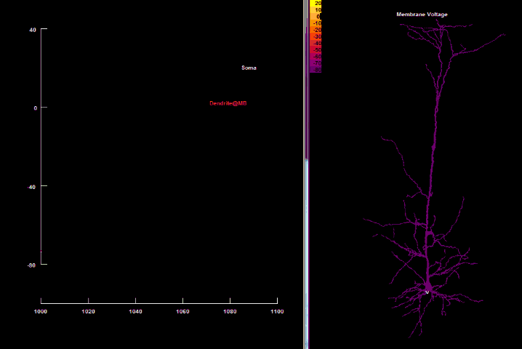Click the apical tuft at the neuron's top
The image size is (522, 349).
coord(441,29)
